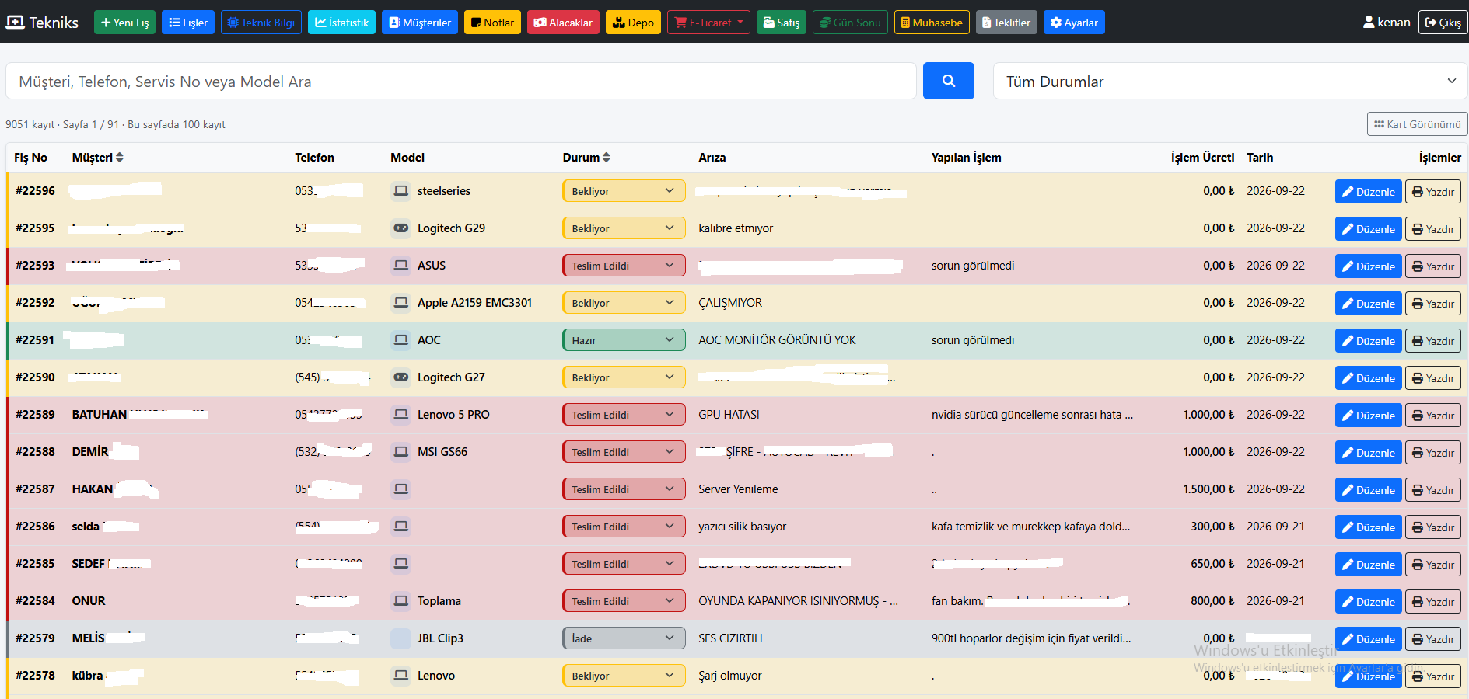This screenshot has width=1469, height=699.
Task: Log out using the Çıkış button
Action: pos(1443,23)
